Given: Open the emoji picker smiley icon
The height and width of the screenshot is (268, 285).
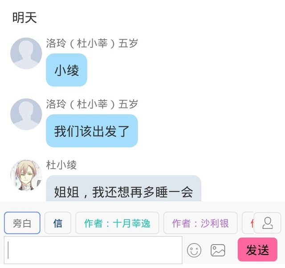Looking at the screenshot, I should (x=194, y=250).
